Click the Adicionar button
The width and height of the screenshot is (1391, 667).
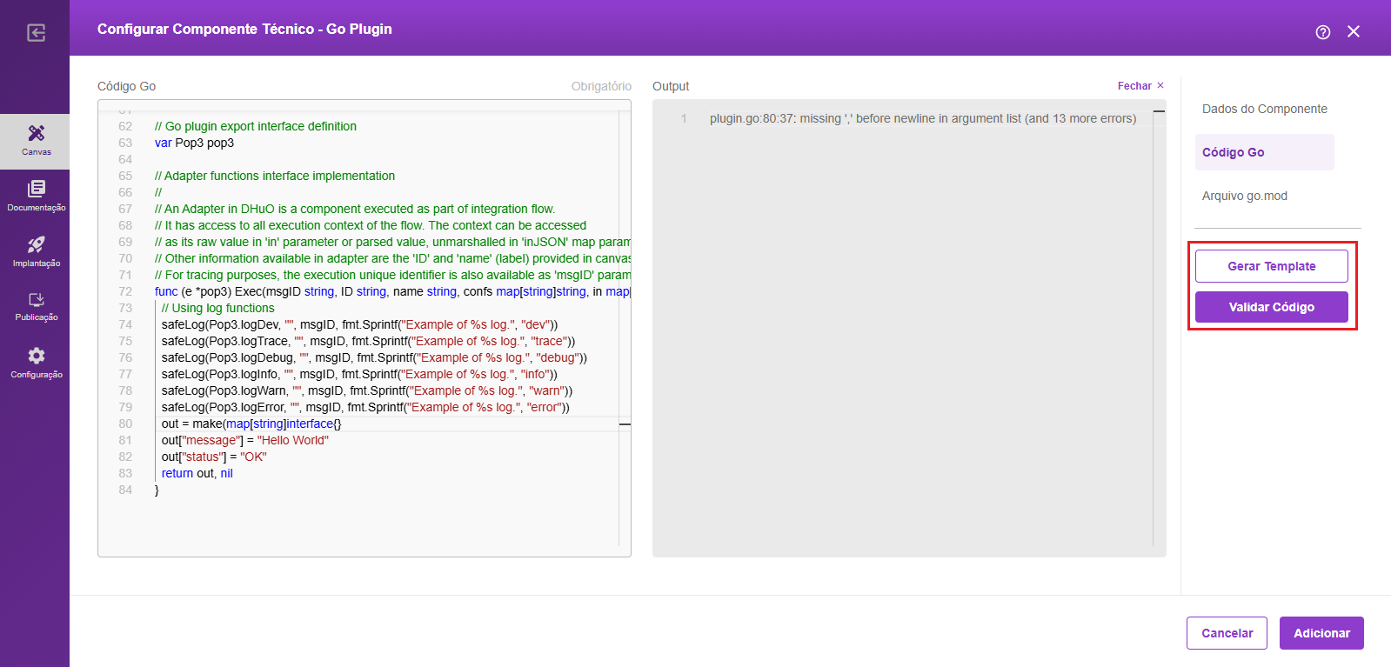tap(1321, 633)
